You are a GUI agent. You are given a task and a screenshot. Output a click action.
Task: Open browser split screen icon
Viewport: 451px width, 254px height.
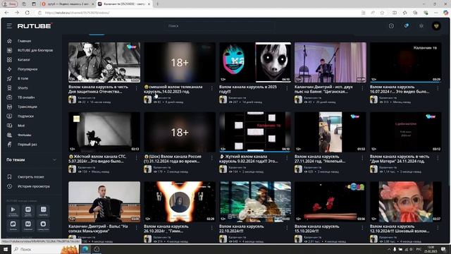pos(395,13)
